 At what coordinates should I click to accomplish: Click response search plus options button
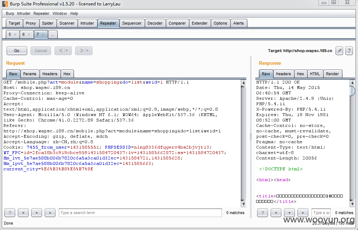tap(289, 213)
